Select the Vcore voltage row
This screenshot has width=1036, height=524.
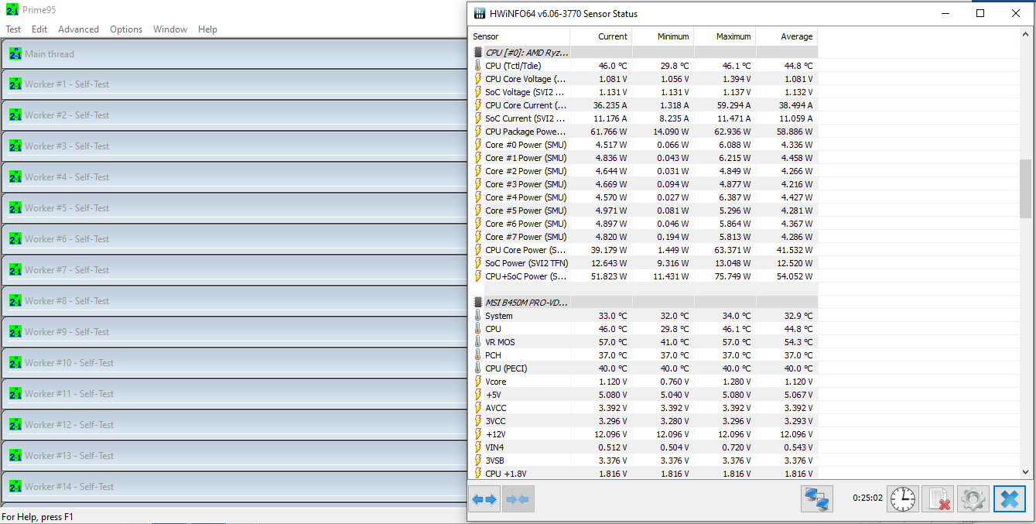643,382
